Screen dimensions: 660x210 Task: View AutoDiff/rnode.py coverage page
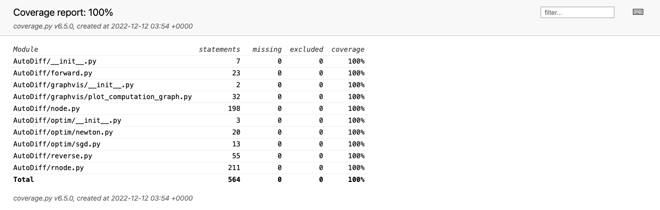[x=48, y=168]
